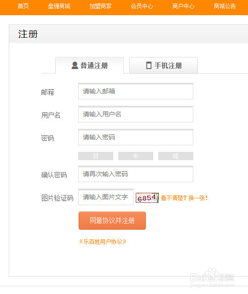This screenshot has height=294, width=248.
Task: Focus the 请输入图片文字 captcha input
Action: coord(106,197)
